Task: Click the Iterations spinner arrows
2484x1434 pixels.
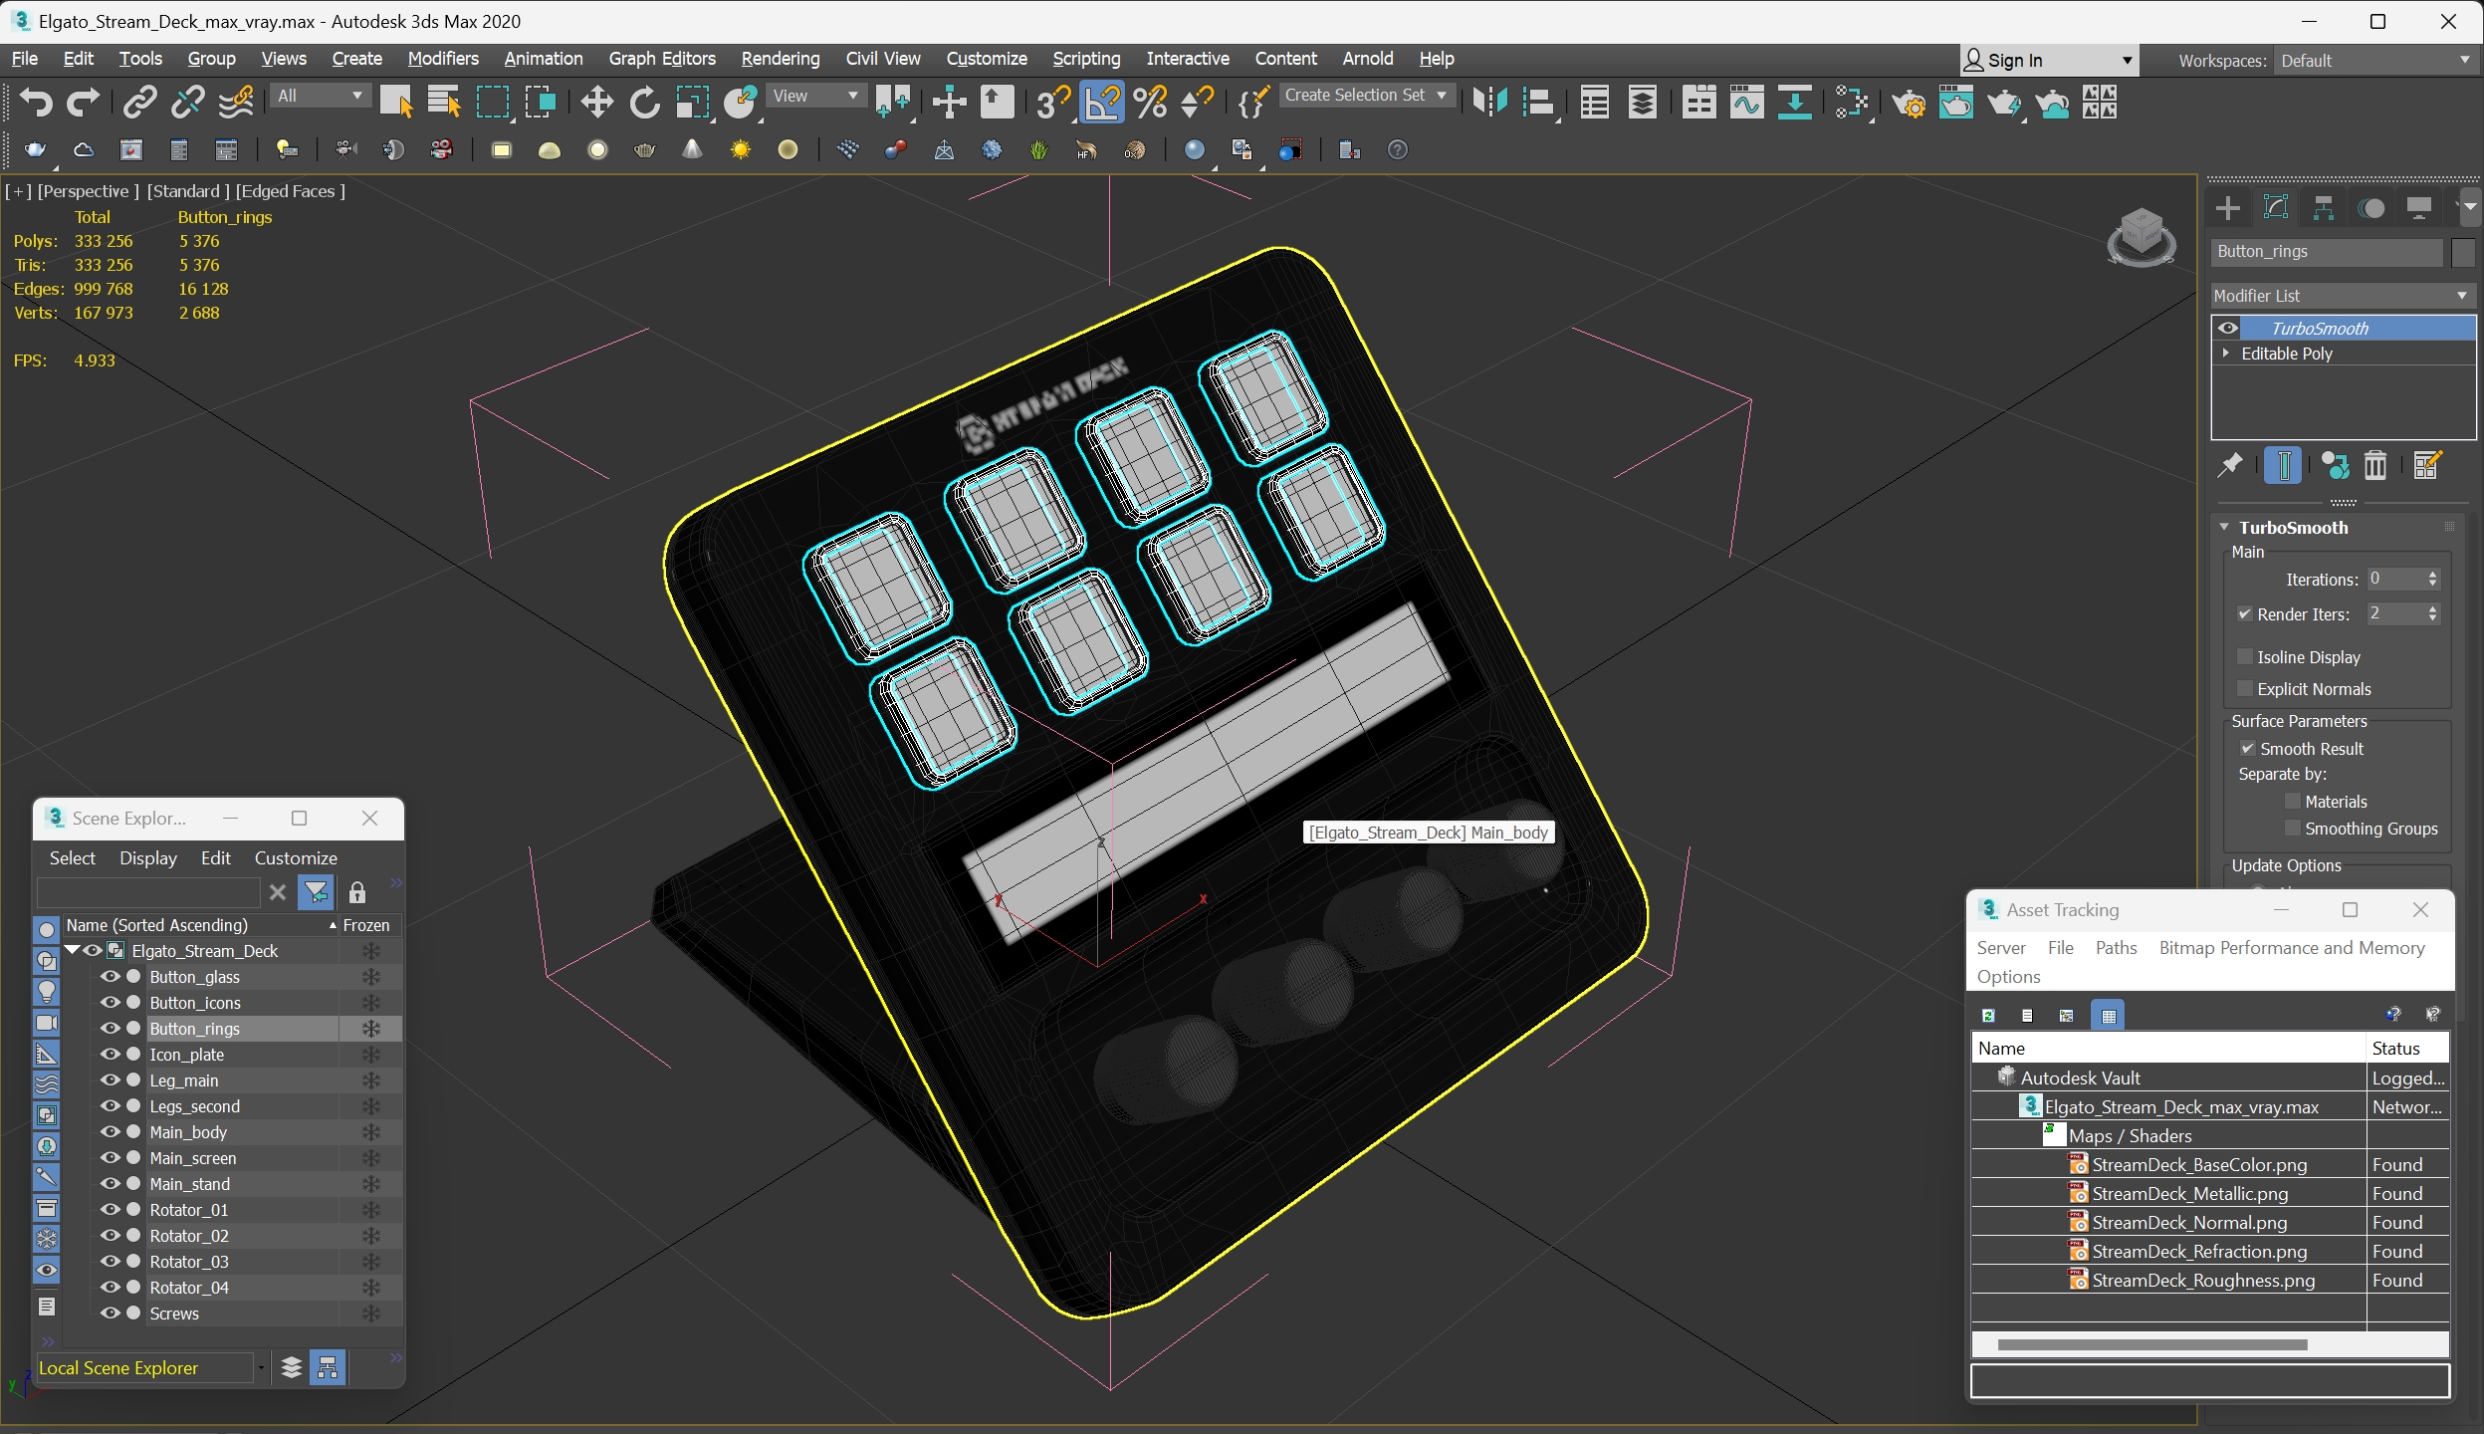Action: [2432, 579]
